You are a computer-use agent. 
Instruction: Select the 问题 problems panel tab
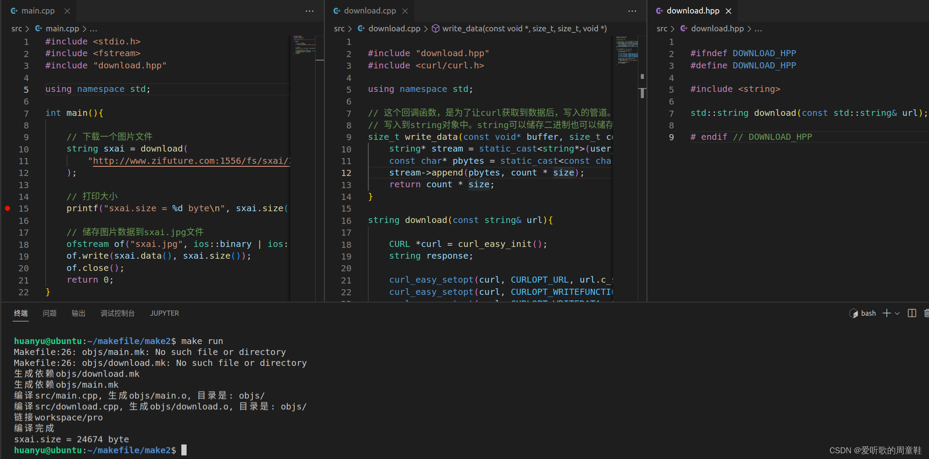click(x=50, y=313)
